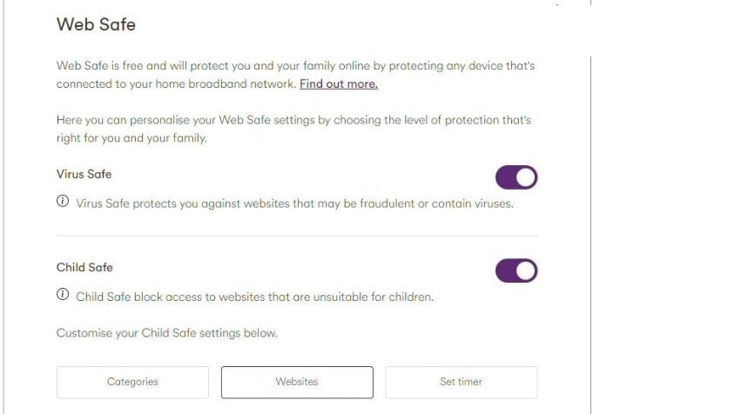The image size is (748, 414).
Task: Click the divider line between Virus and Child Safe
Action: [x=297, y=236]
